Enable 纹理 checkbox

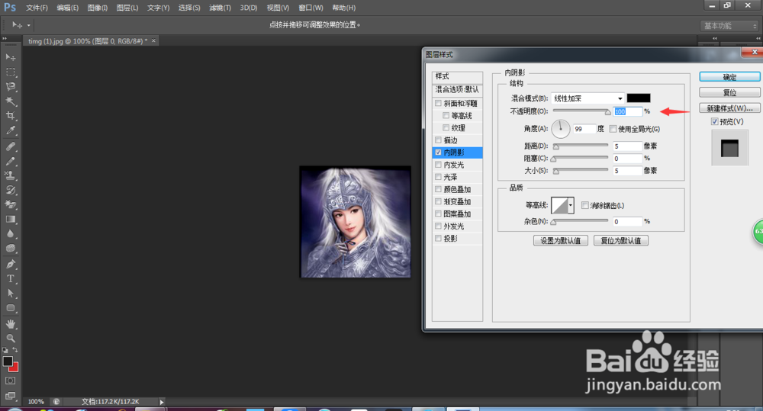(446, 127)
